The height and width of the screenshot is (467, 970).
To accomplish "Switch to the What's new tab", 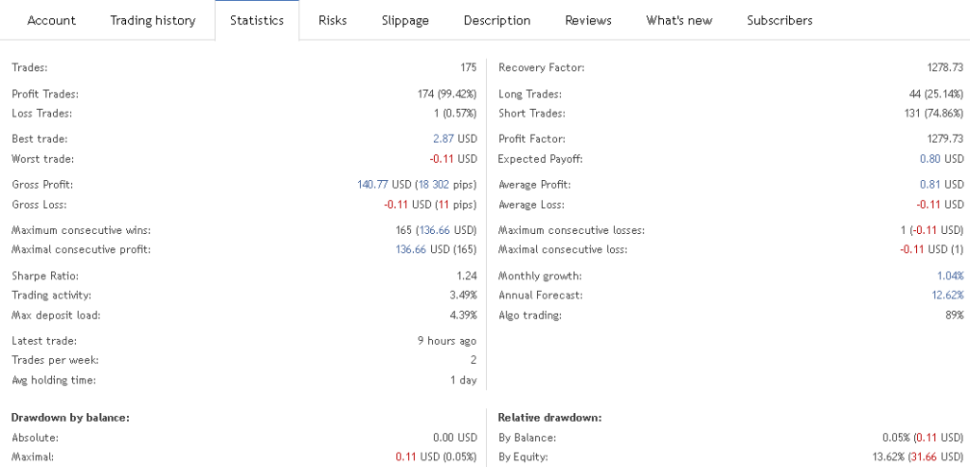I will pyautogui.click(x=679, y=20).
